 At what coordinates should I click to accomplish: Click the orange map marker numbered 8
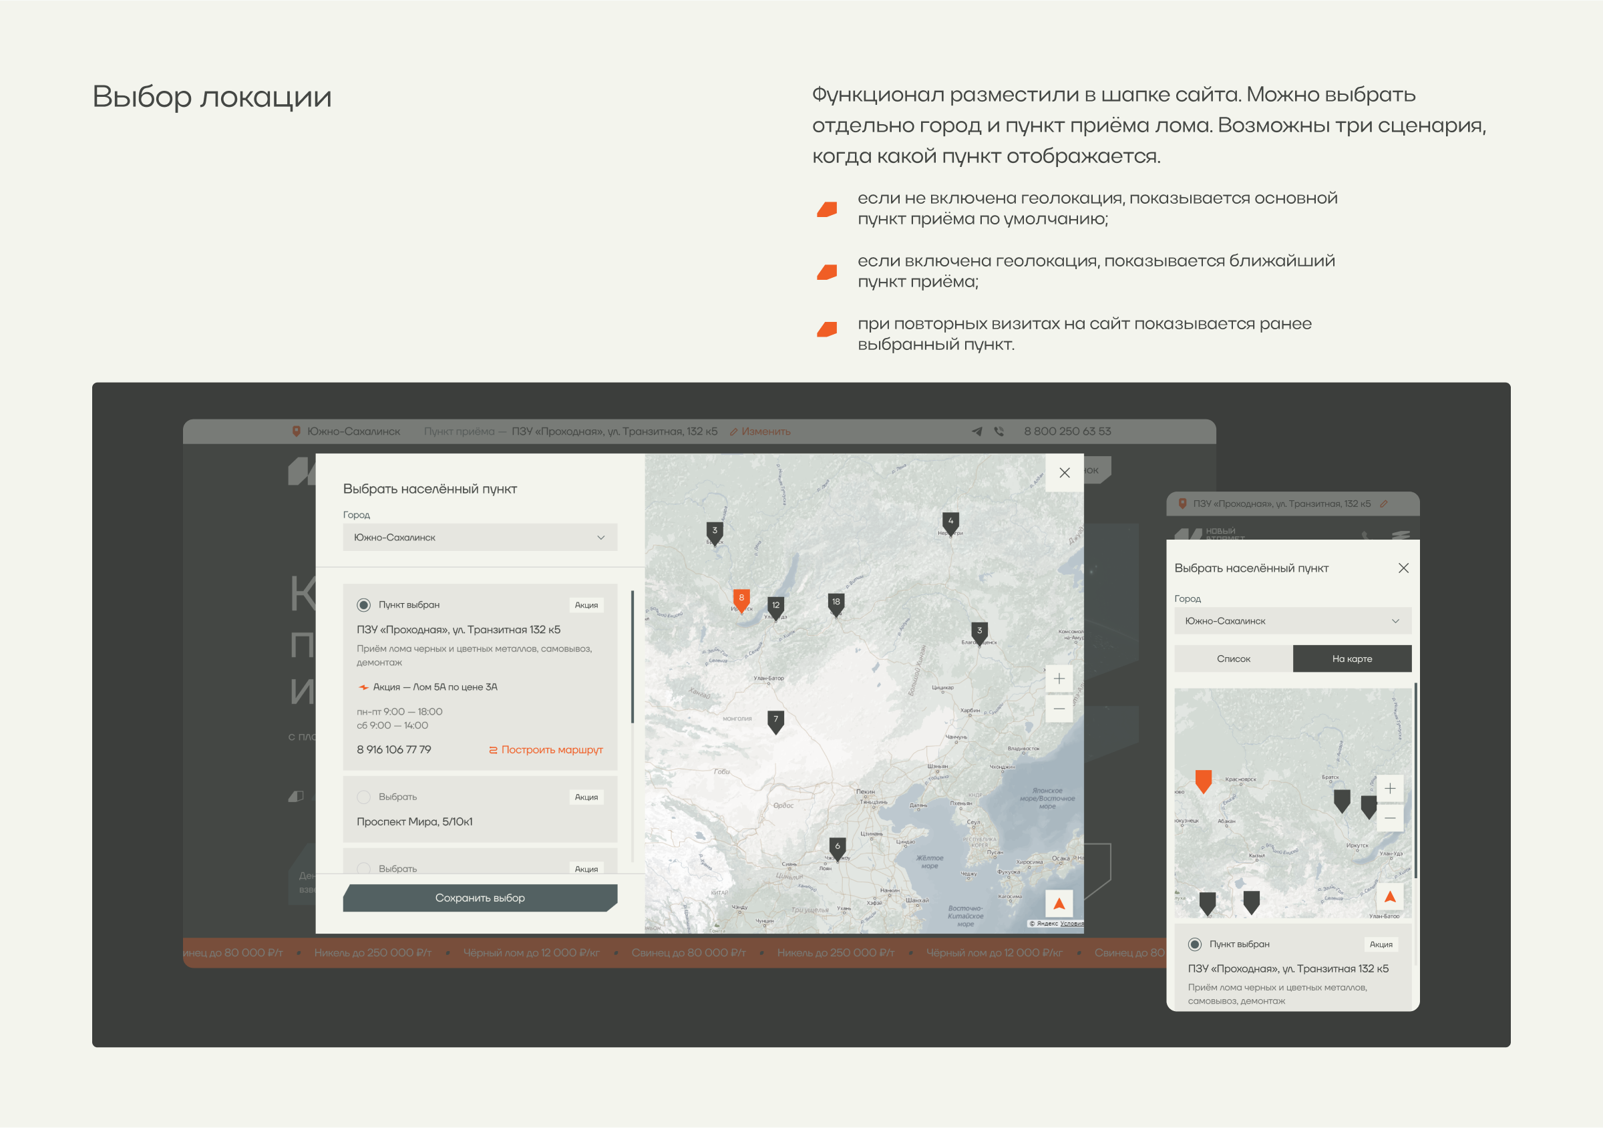point(741,598)
